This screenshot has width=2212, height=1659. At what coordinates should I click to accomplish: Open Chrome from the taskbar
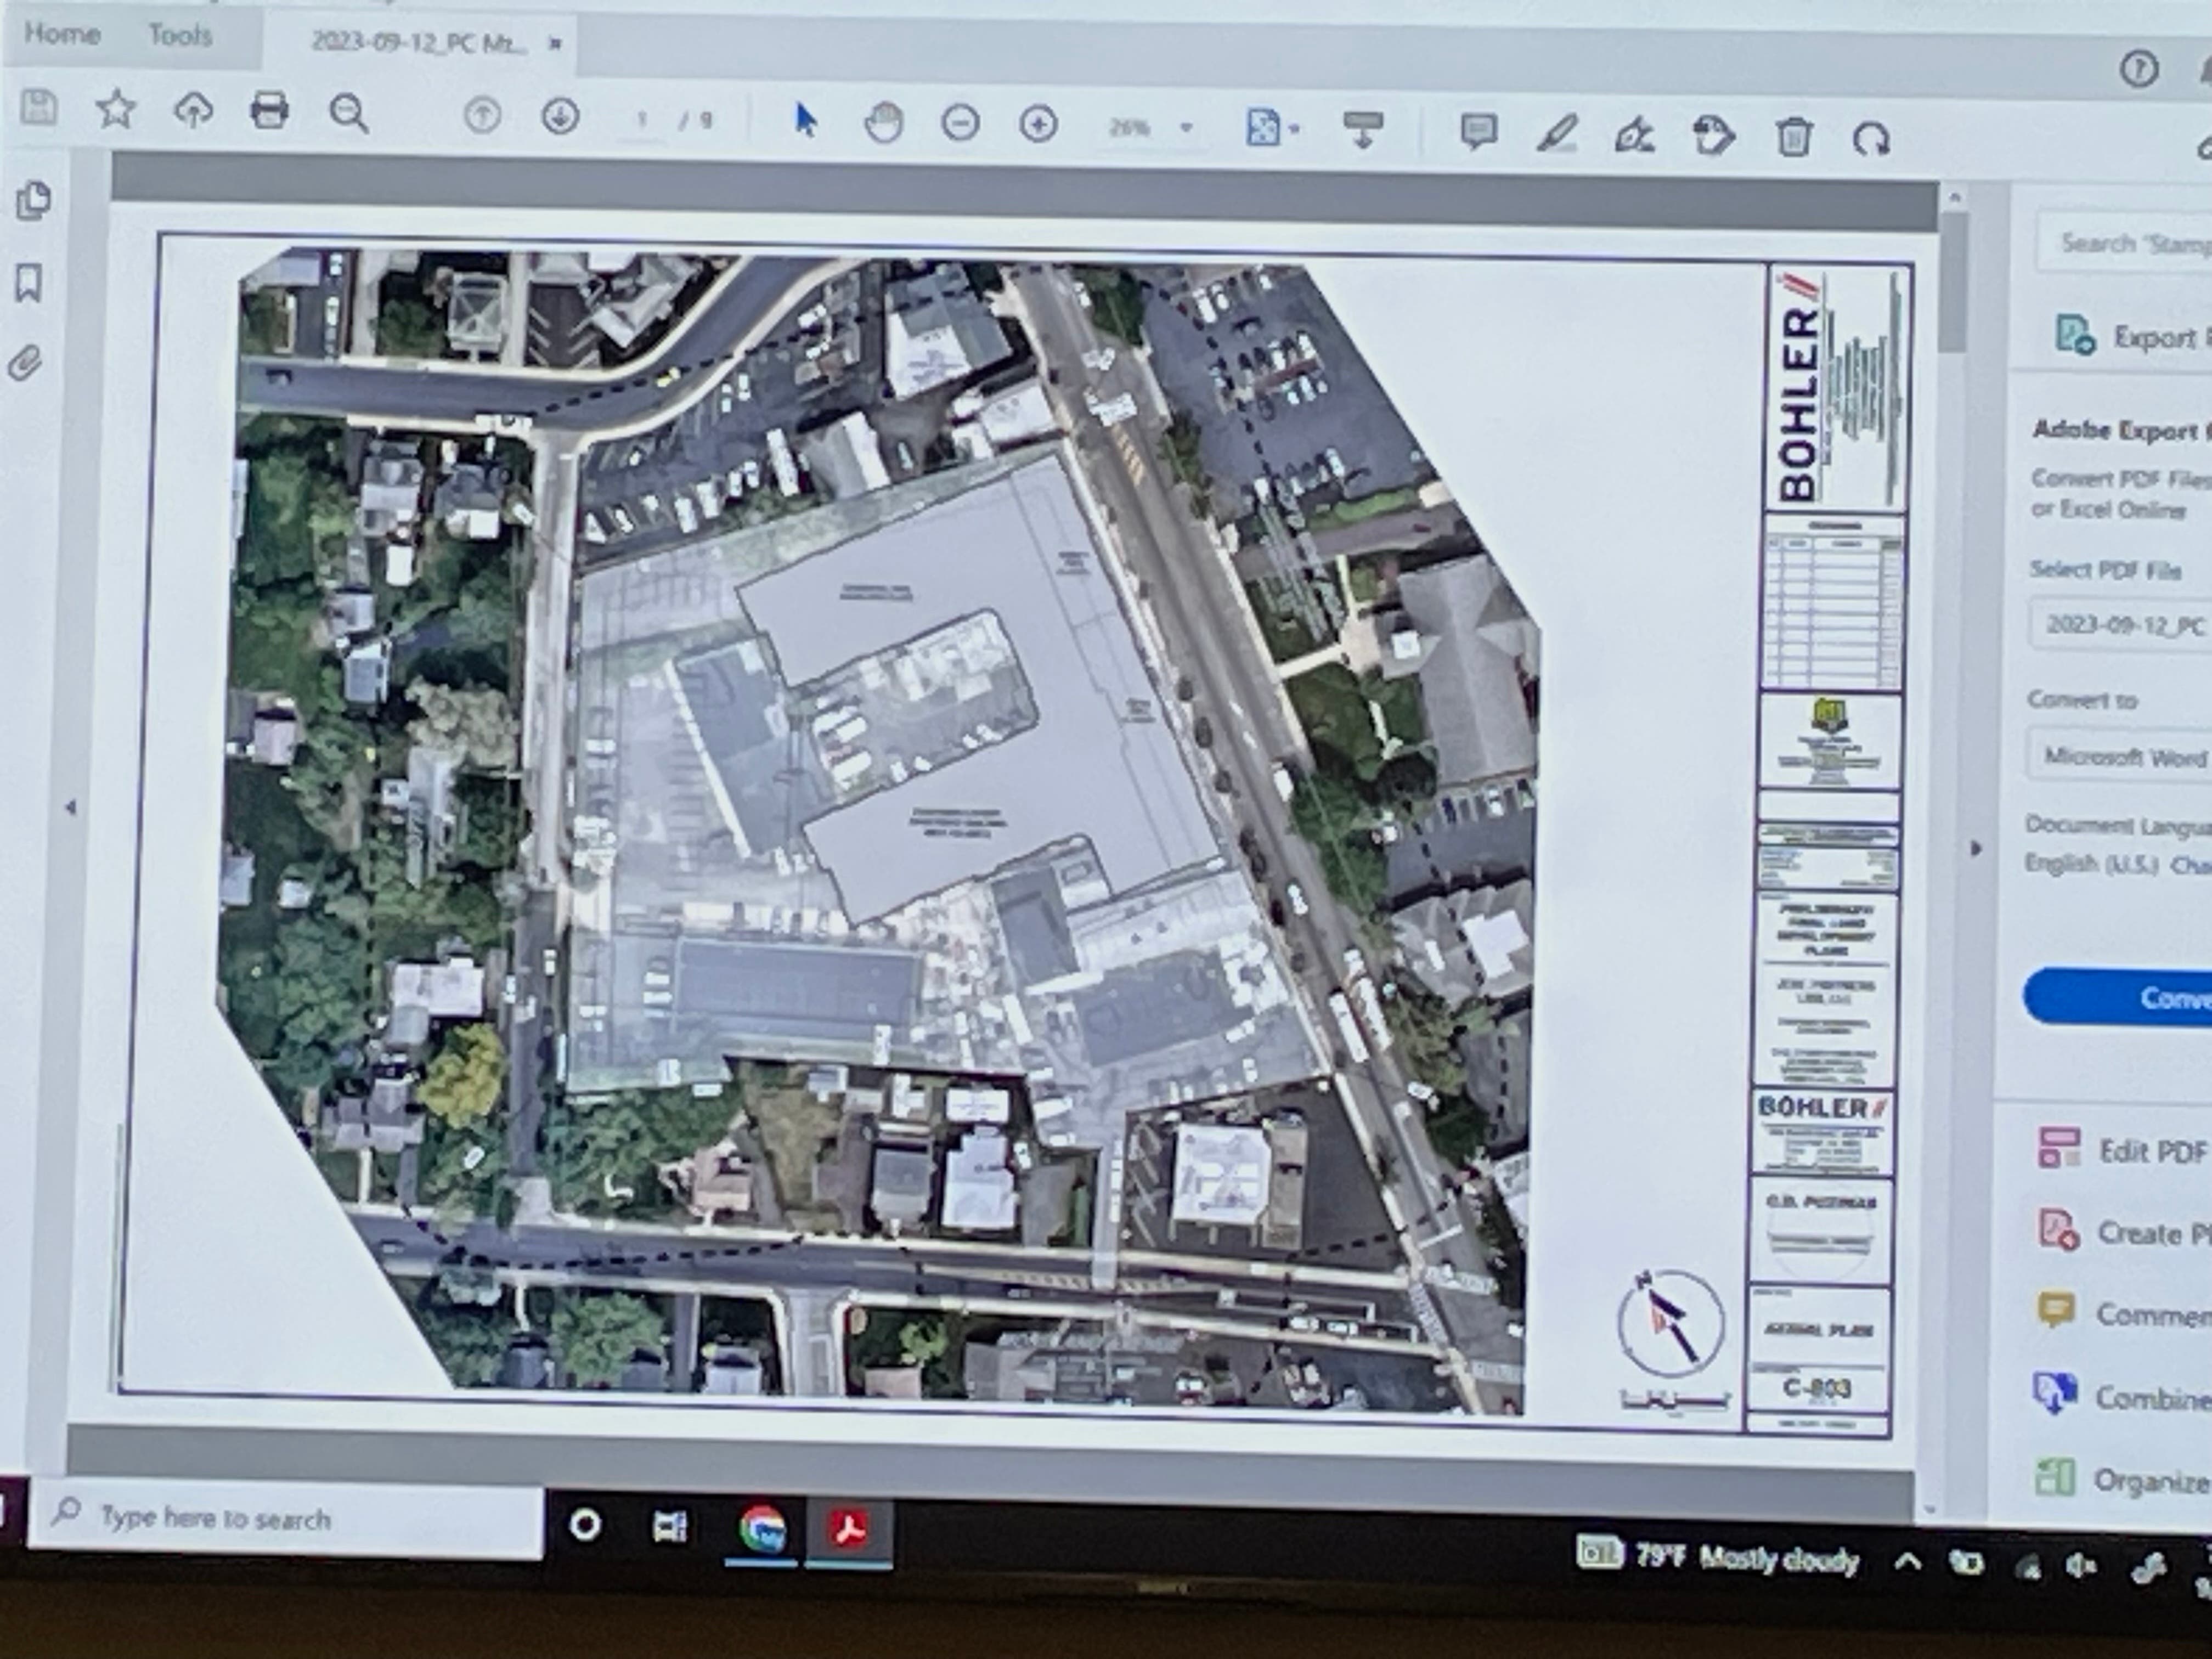762,1529
